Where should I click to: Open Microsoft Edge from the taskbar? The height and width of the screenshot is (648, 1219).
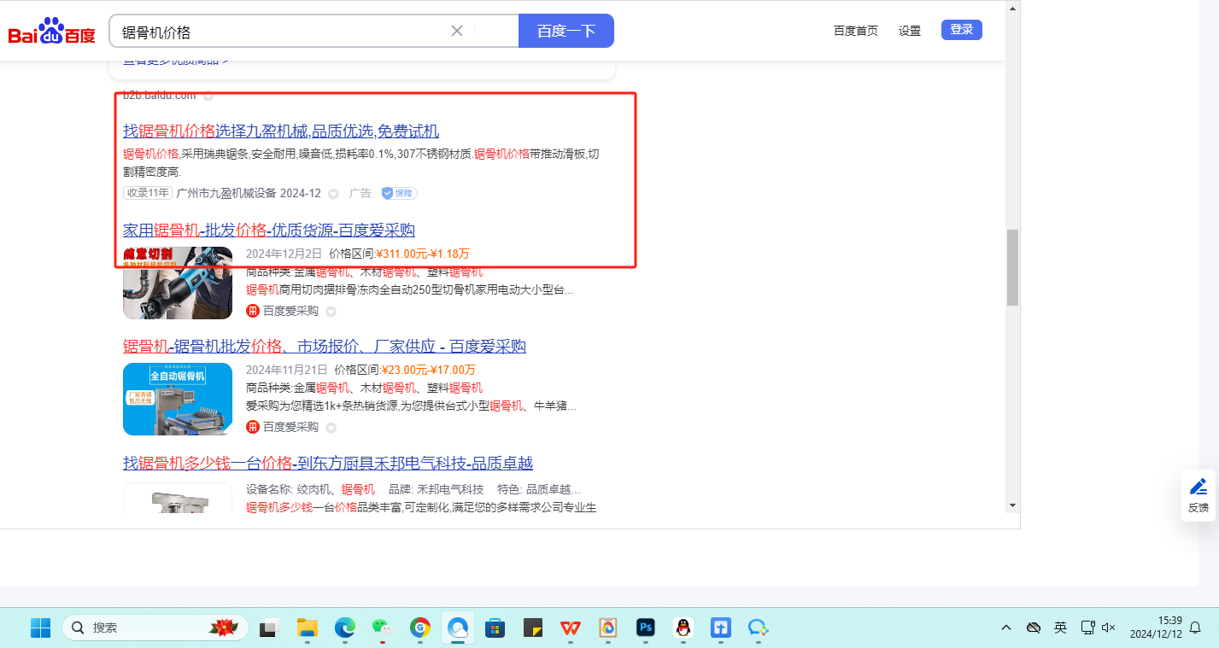coord(344,628)
